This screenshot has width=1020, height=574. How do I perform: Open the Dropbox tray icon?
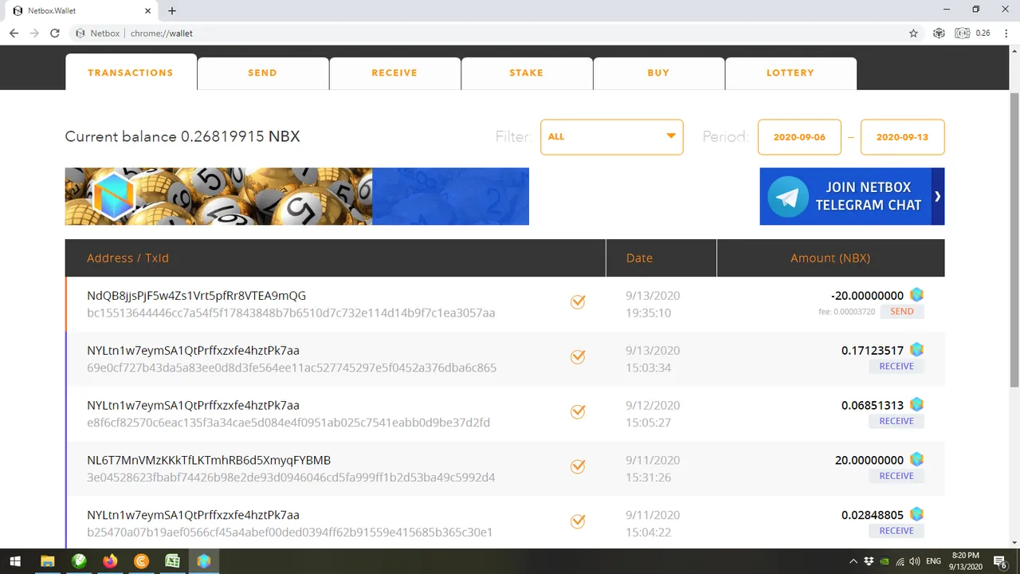tap(869, 561)
